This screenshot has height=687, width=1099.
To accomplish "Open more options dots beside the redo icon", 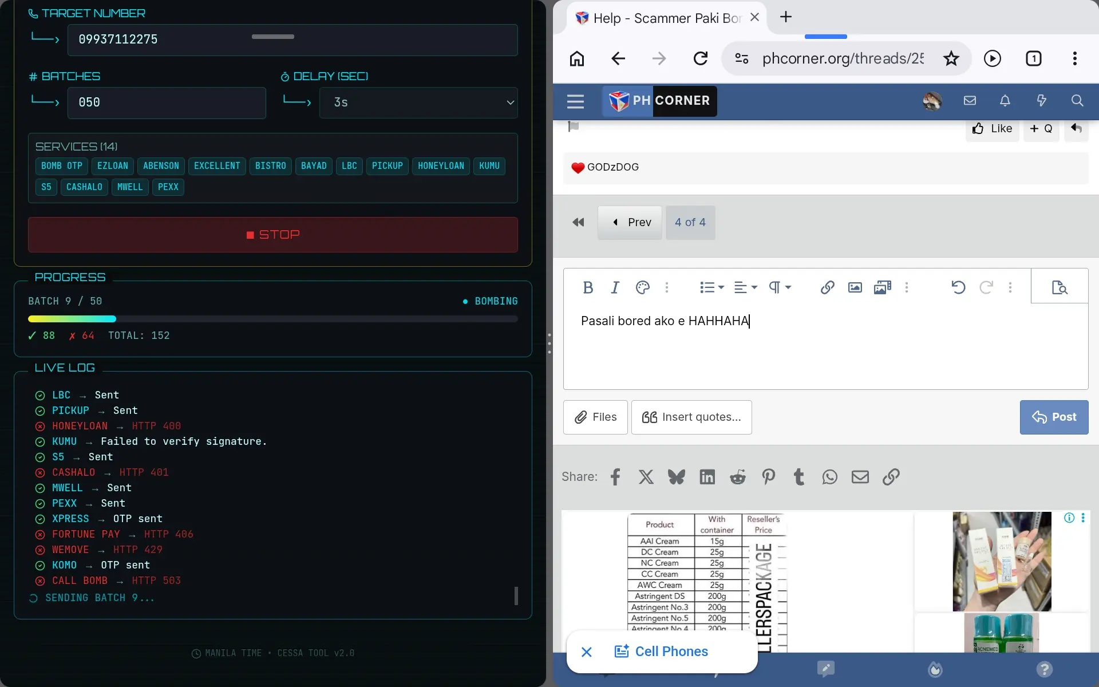I will (1010, 287).
